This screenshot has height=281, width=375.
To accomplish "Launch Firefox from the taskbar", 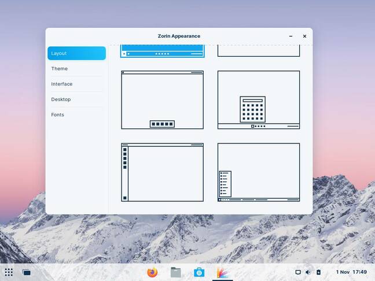I will coord(152,272).
